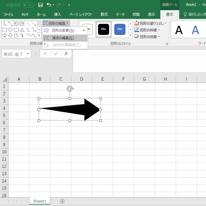Choose 図形の変更 from the menu

(65, 31)
